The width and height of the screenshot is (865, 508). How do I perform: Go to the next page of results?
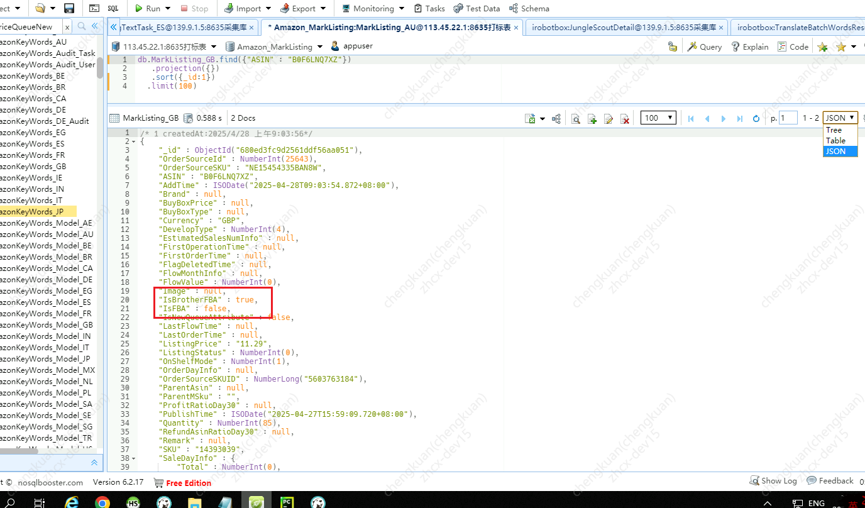point(724,118)
